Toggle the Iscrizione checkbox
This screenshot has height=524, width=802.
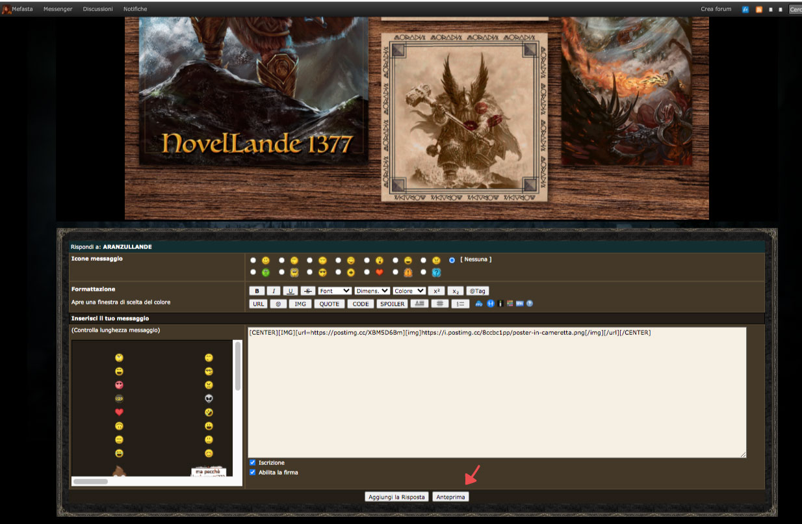[253, 463]
